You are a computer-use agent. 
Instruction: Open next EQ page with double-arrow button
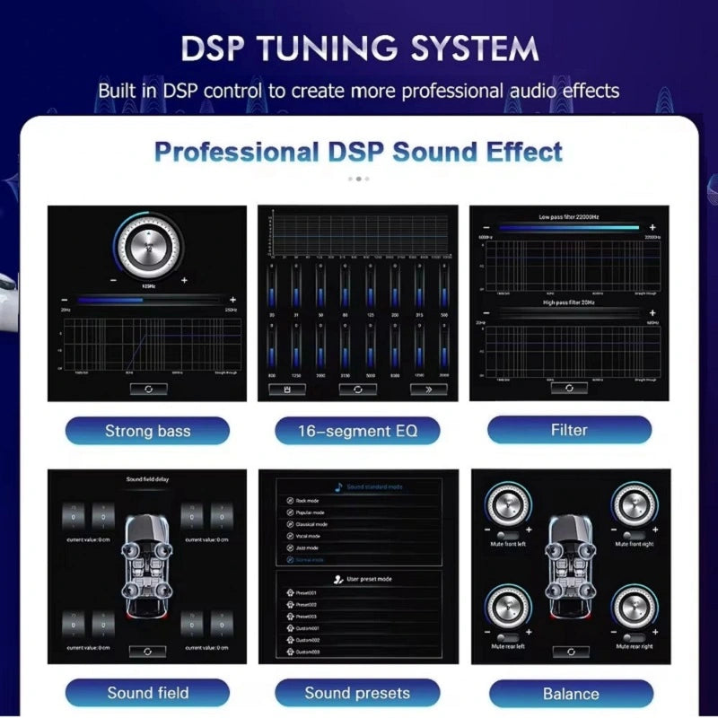coord(428,390)
